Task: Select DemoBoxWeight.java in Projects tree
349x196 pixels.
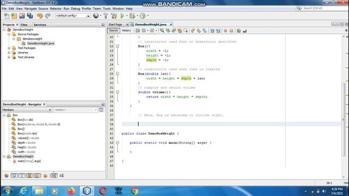Action: coord(41,44)
